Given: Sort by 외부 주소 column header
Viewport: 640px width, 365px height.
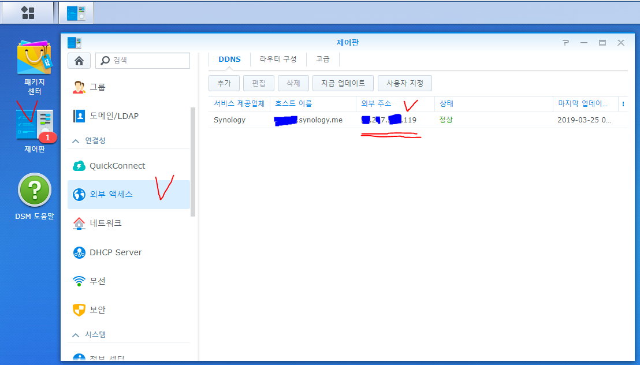Looking at the screenshot, I should click(x=395, y=104).
